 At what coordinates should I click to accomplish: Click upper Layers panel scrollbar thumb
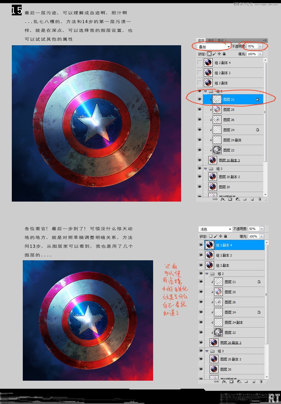coord(265,112)
